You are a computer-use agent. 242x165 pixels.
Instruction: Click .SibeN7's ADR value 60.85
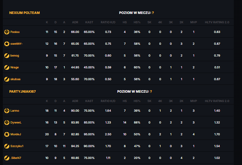(75, 158)
